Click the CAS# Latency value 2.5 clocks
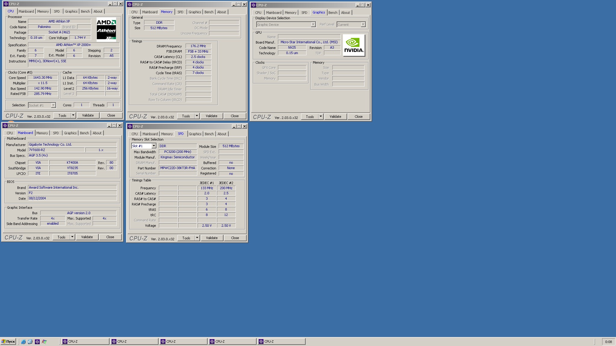Image resolution: width=616 pixels, height=346 pixels. [x=199, y=57]
